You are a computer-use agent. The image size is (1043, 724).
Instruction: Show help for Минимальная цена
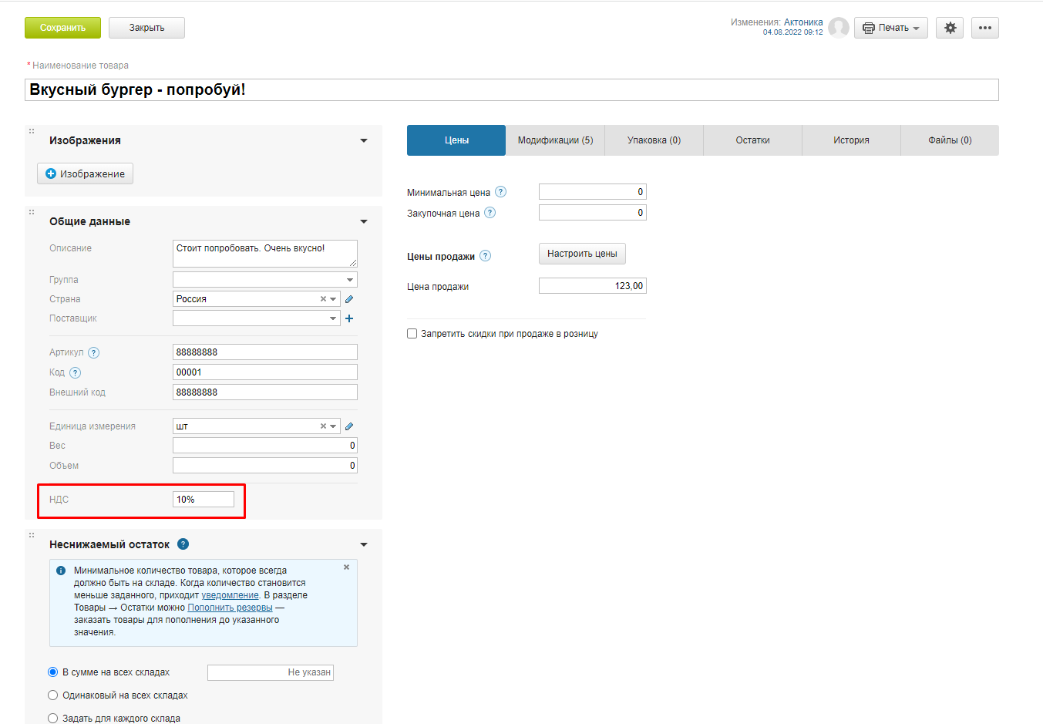501,192
